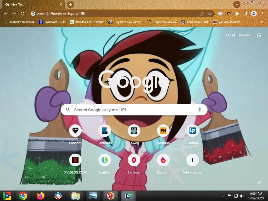Close the New Tab tab
The image size is (268, 201).
click(61, 4)
